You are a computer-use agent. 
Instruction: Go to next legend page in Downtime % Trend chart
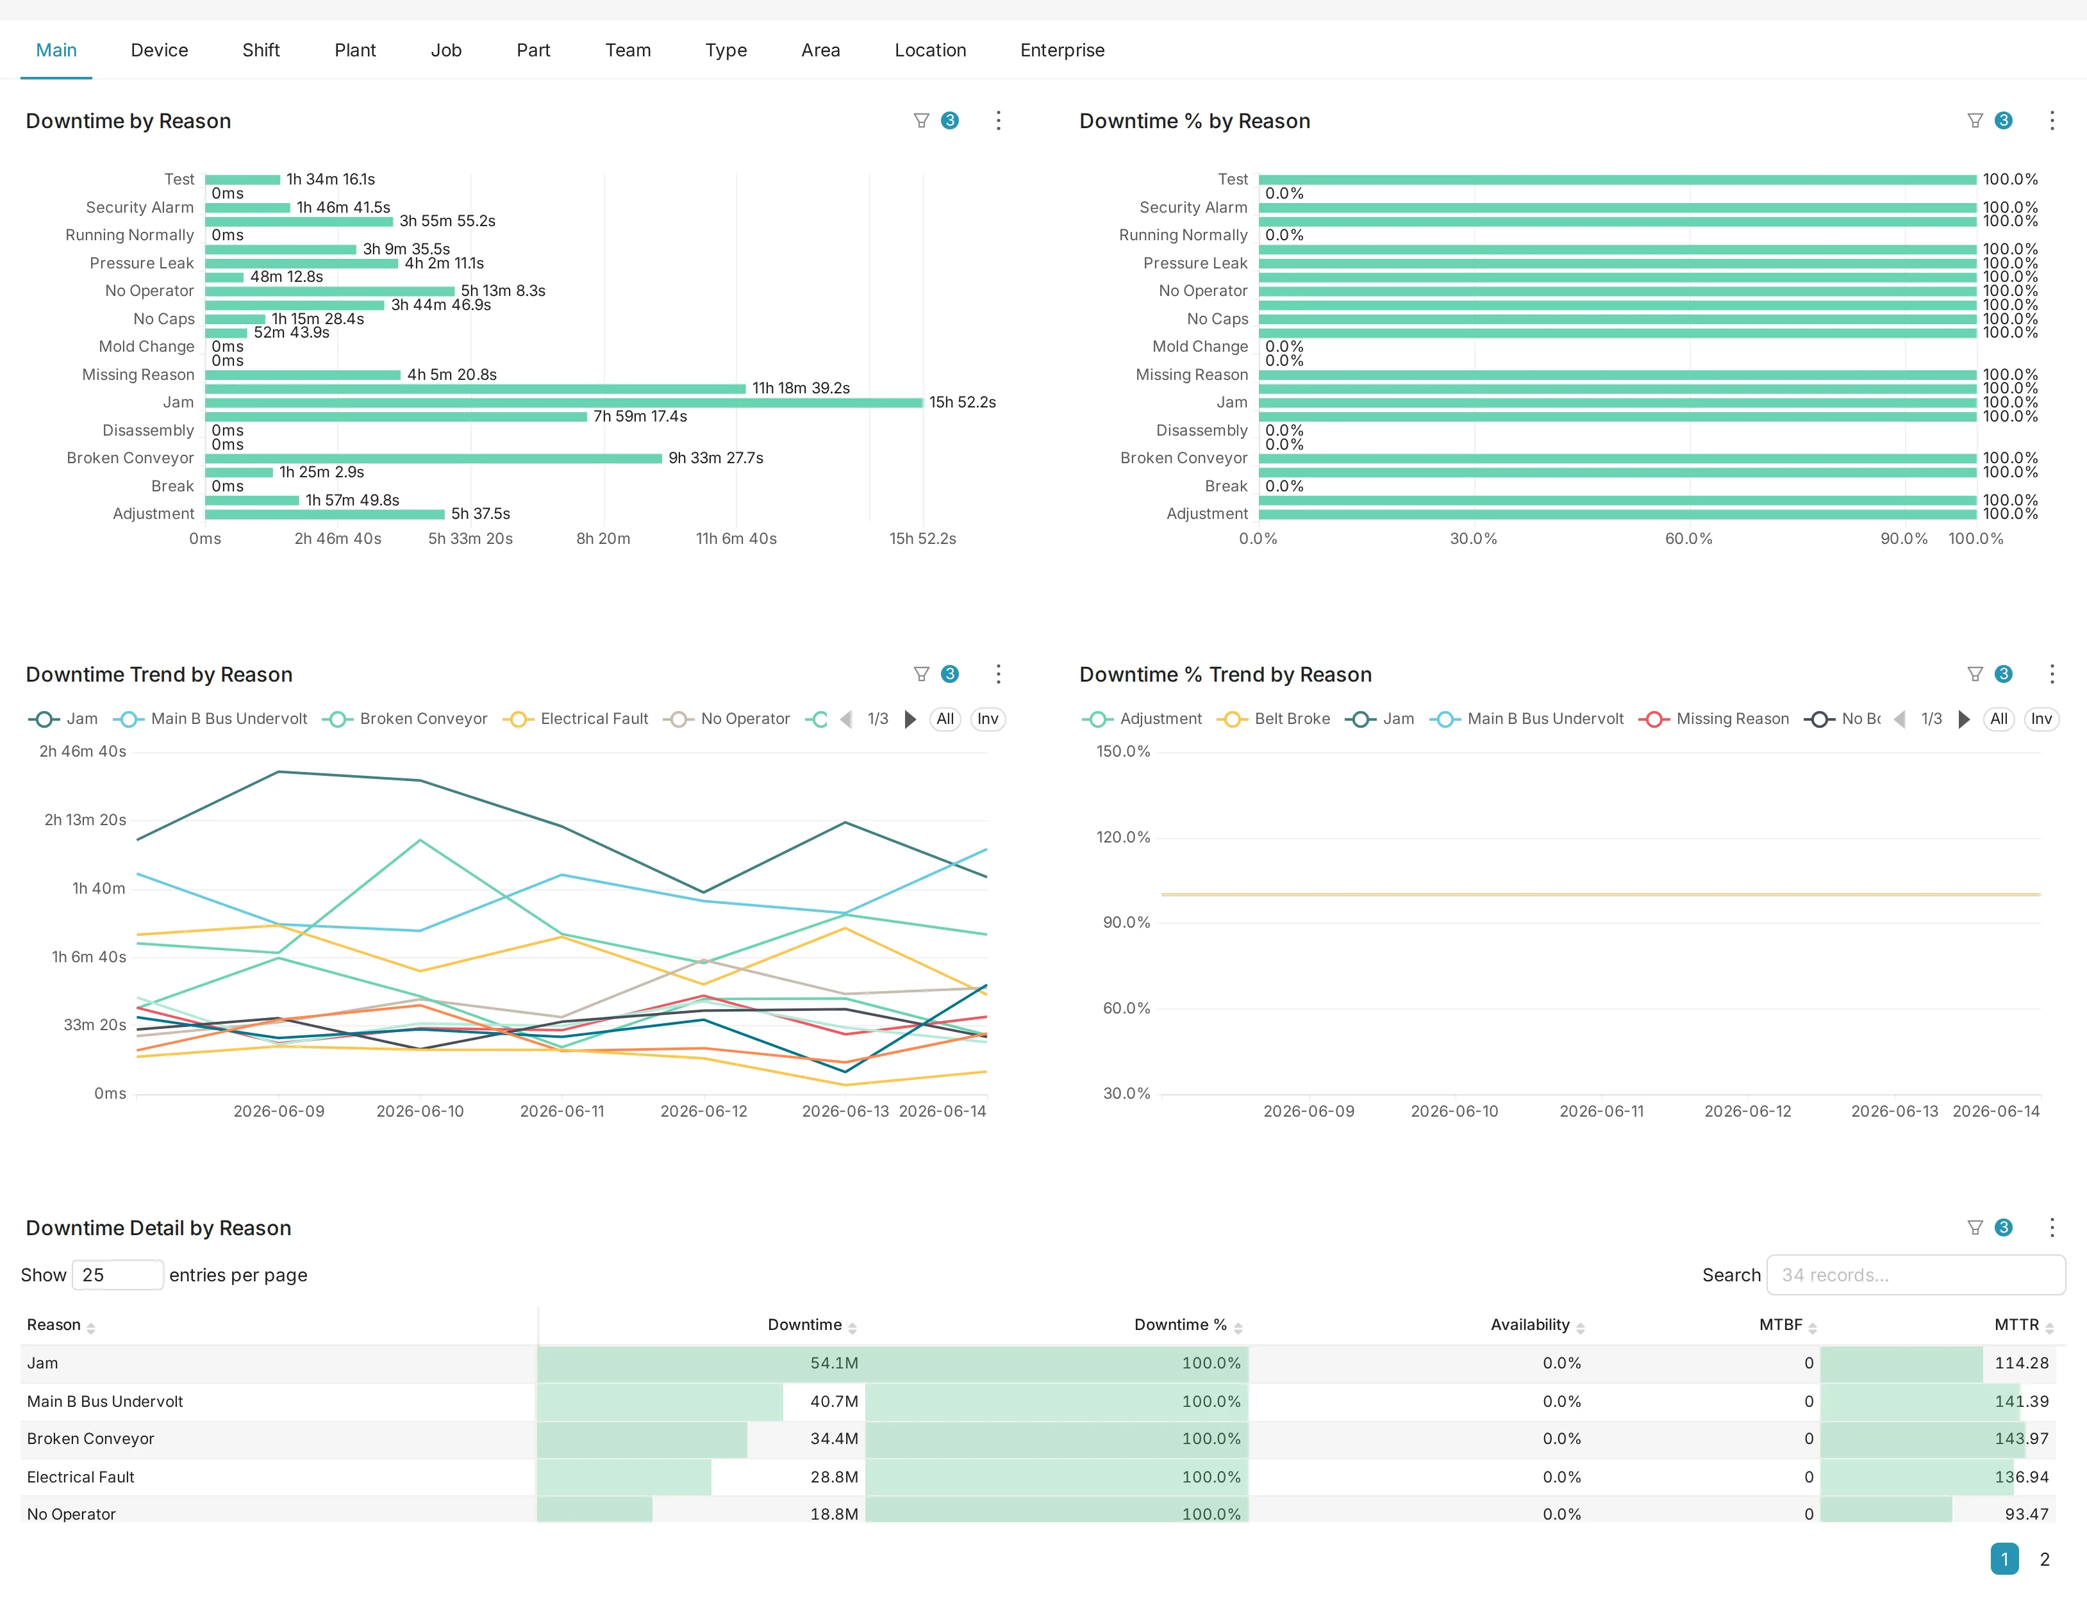[x=1964, y=719]
